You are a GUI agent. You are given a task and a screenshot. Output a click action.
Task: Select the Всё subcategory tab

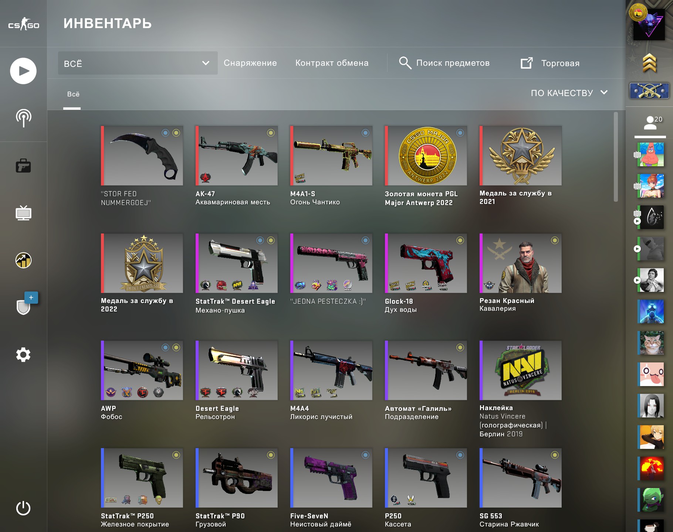73,94
